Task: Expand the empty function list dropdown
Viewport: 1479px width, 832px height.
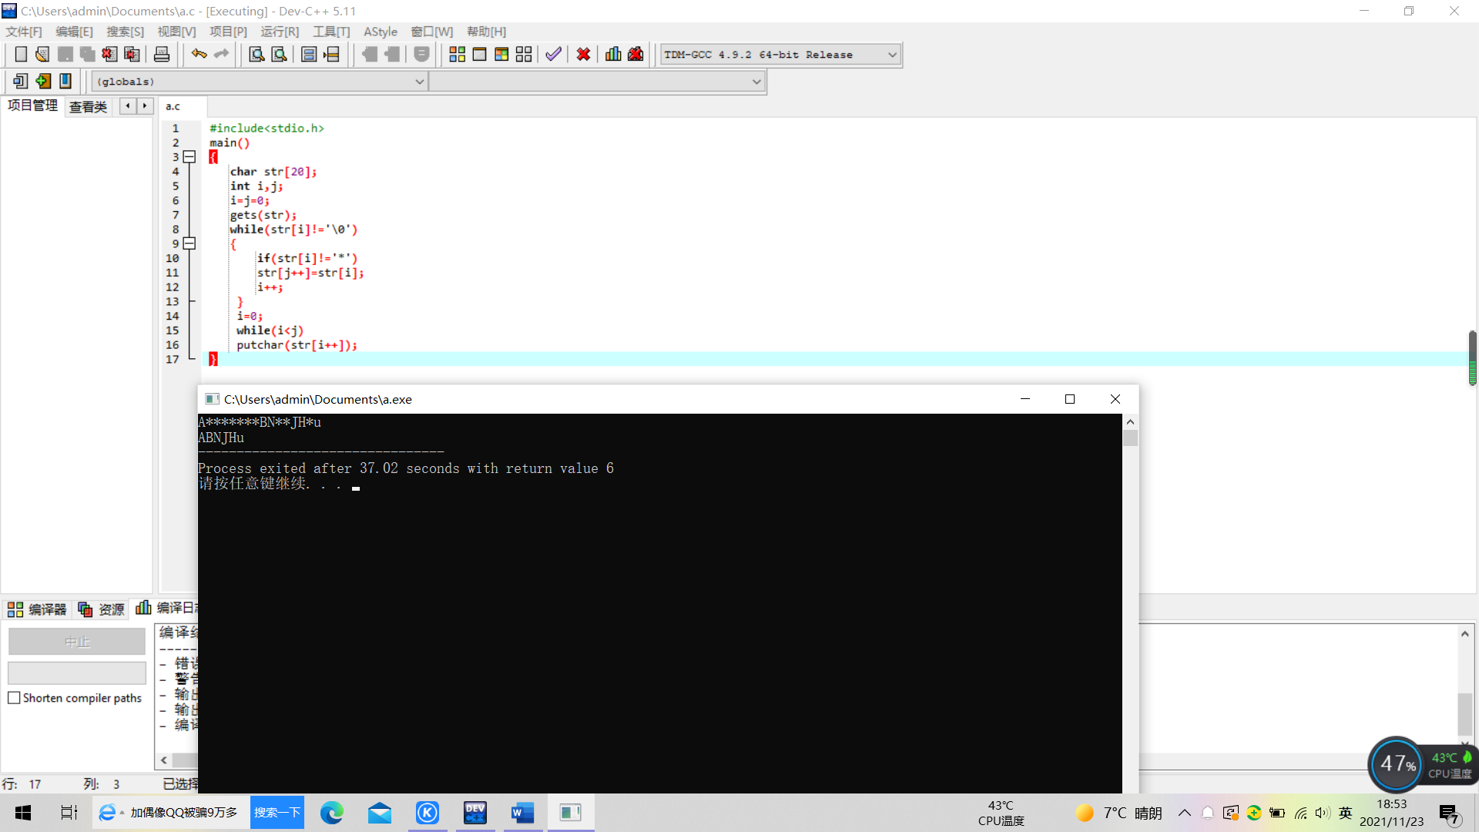Action: click(x=756, y=82)
